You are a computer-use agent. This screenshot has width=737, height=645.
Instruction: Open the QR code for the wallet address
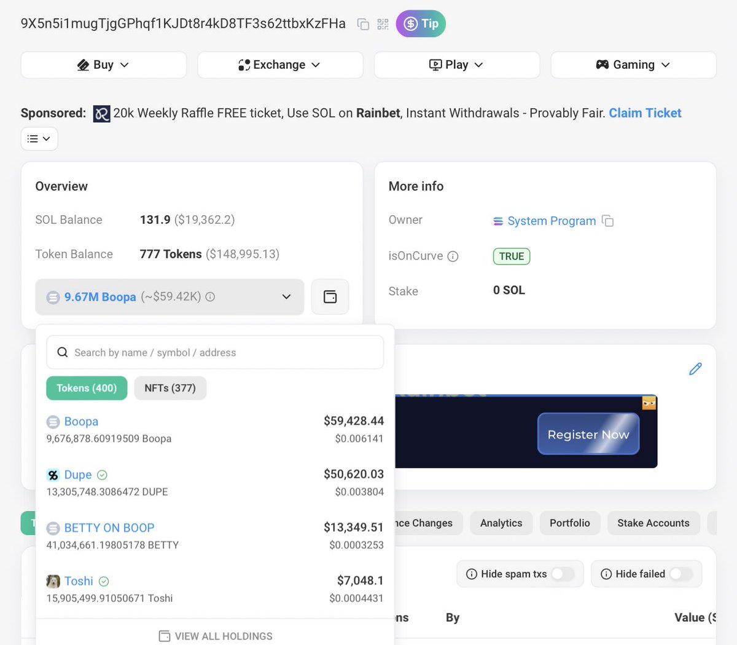pyautogui.click(x=383, y=23)
